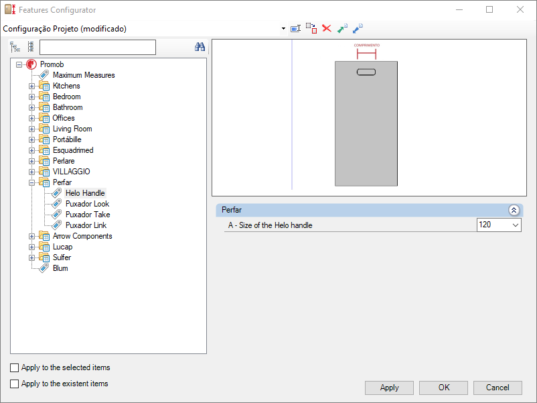Click 'A - Size of the Helo handle' label
Image resolution: width=537 pixels, height=403 pixels.
coord(271,225)
